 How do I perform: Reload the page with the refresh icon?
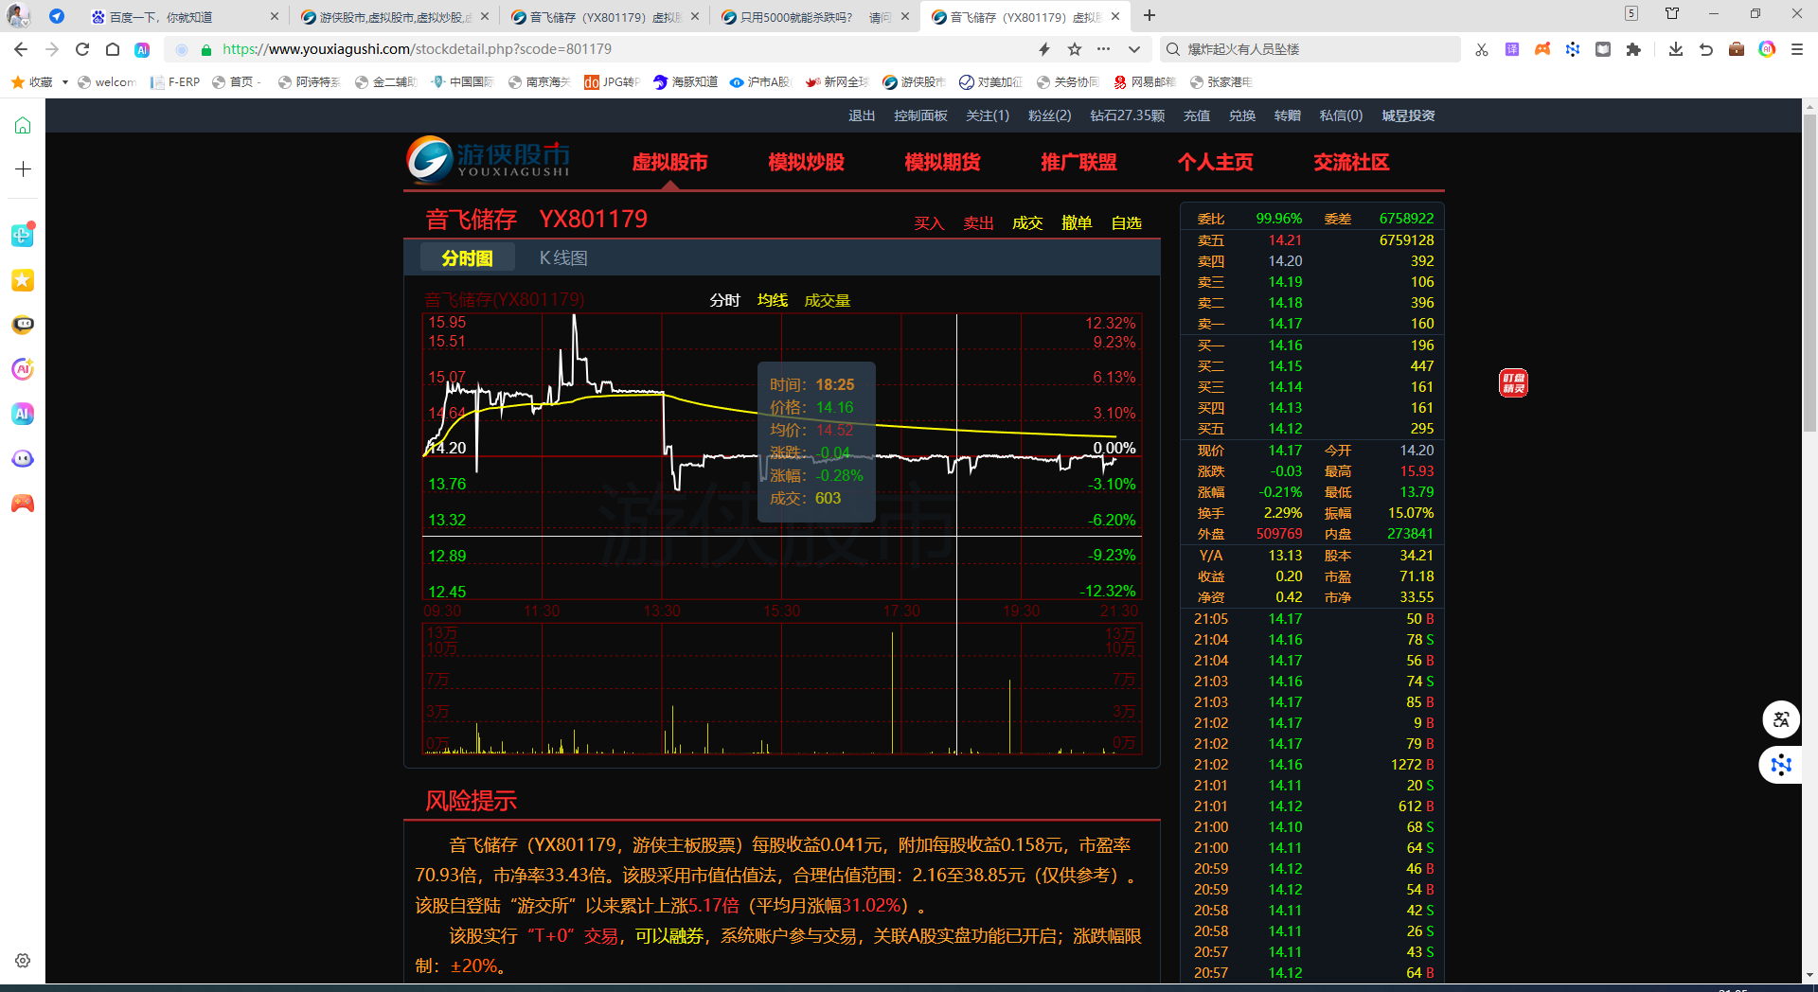(82, 49)
